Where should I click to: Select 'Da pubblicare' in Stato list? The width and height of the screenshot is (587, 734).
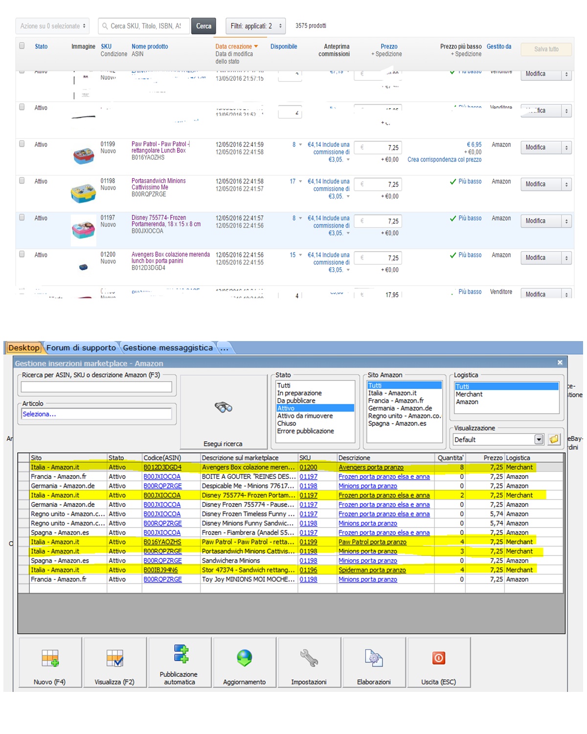(296, 400)
